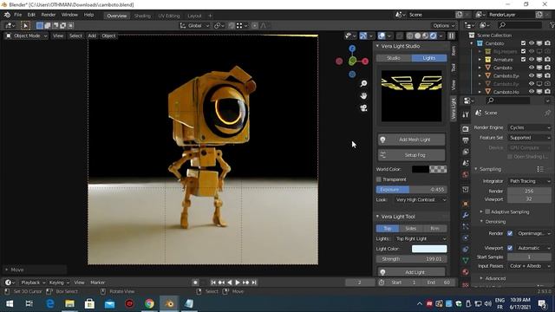Open Tool properties tab icon

pyautogui.click(x=466, y=114)
